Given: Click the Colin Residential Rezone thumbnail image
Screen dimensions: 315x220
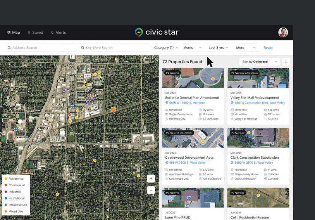Looking at the screenshot, I should click(x=258, y=197).
